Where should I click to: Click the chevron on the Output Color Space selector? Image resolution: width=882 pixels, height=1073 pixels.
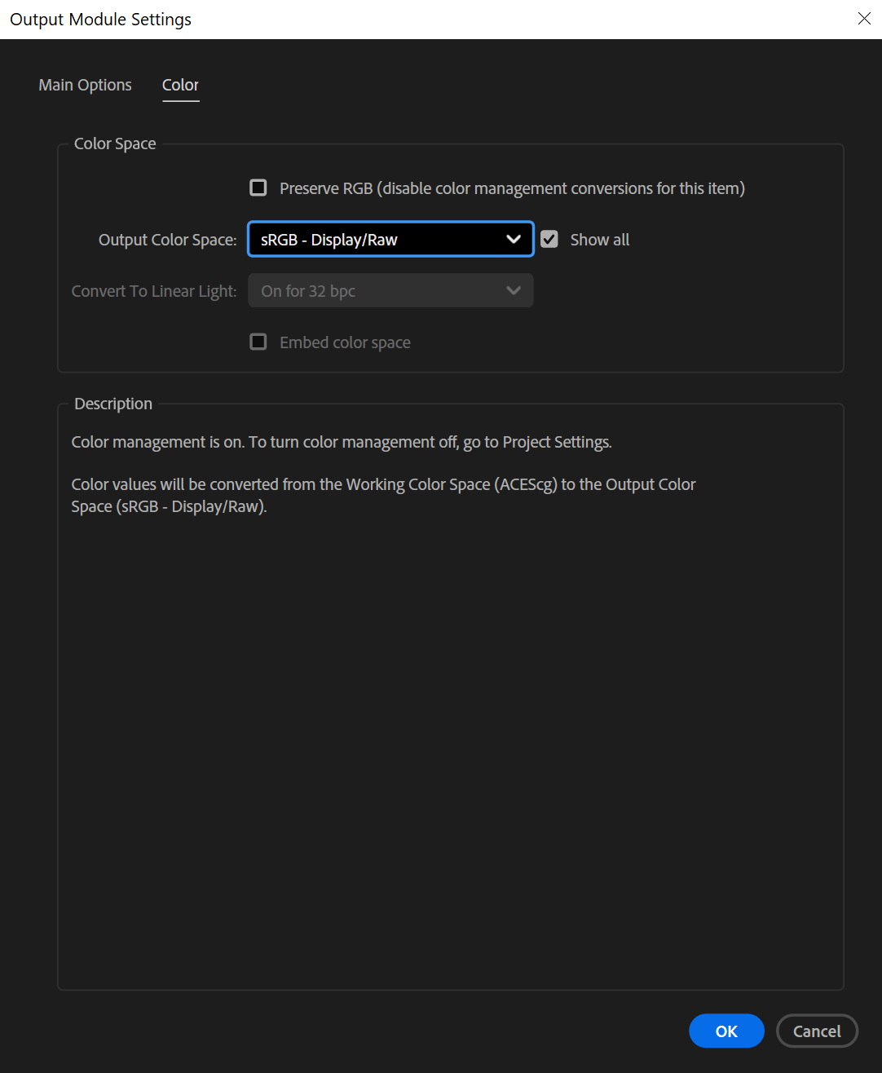514,239
